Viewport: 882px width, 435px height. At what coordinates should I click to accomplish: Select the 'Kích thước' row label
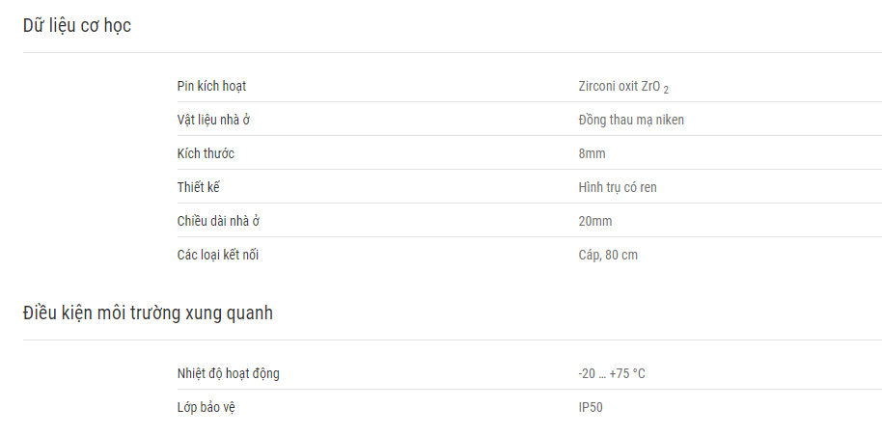tap(206, 153)
